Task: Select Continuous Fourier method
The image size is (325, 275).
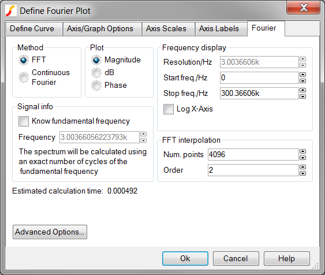Action: [x=24, y=77]
